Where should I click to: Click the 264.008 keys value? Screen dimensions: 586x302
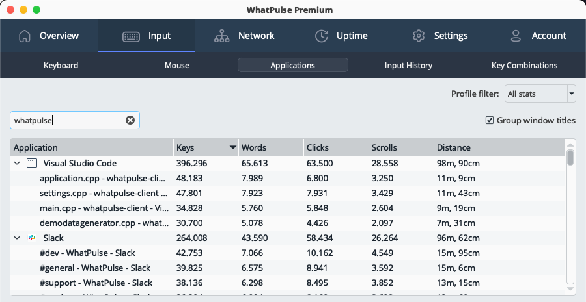[191, 238]
